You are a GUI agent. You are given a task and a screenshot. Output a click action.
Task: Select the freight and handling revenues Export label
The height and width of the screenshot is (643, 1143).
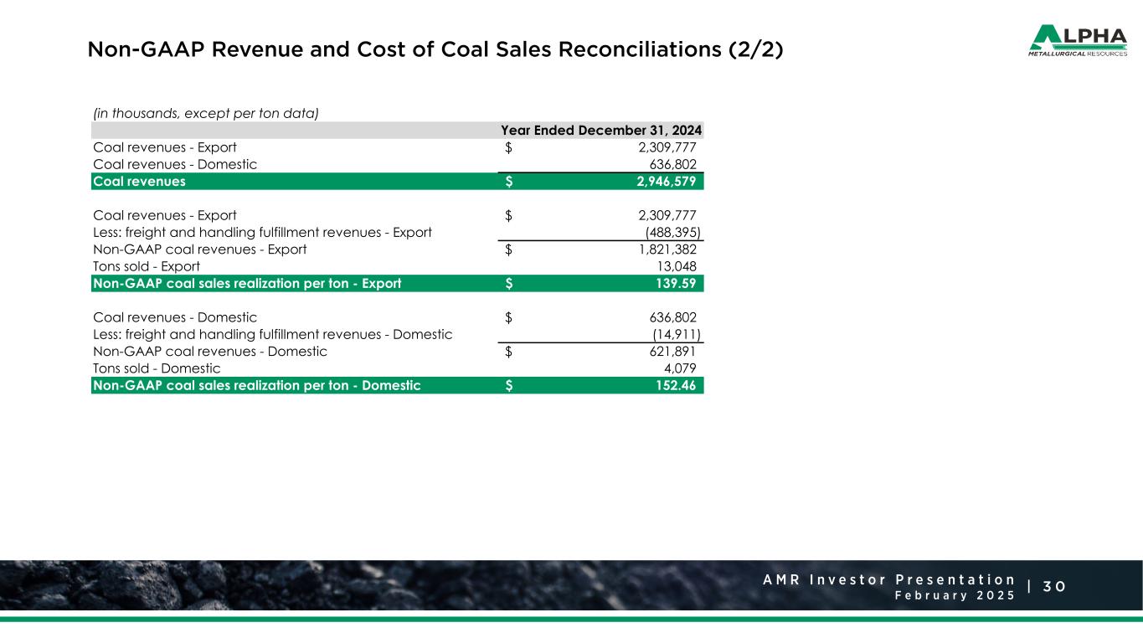tap(262, 232)
